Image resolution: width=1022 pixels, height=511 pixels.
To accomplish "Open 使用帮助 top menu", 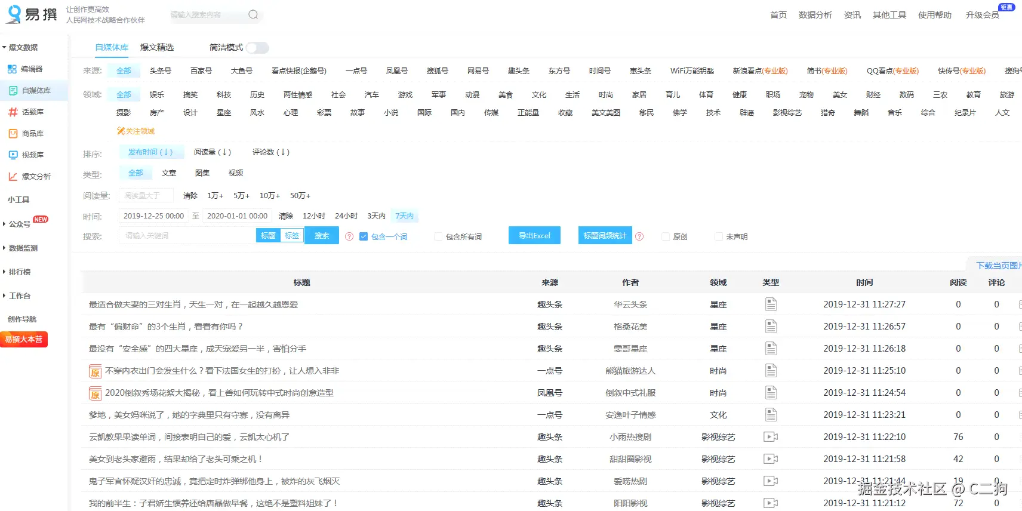I will click(x=934, y=15).
